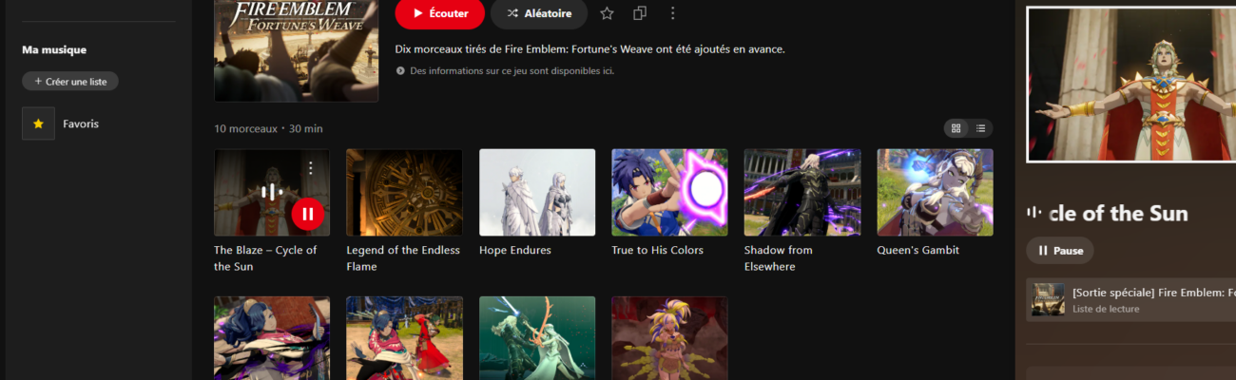Click the yellow star Favoris icon
This screenshot has width=1236, height=380.
click(38, 123)
